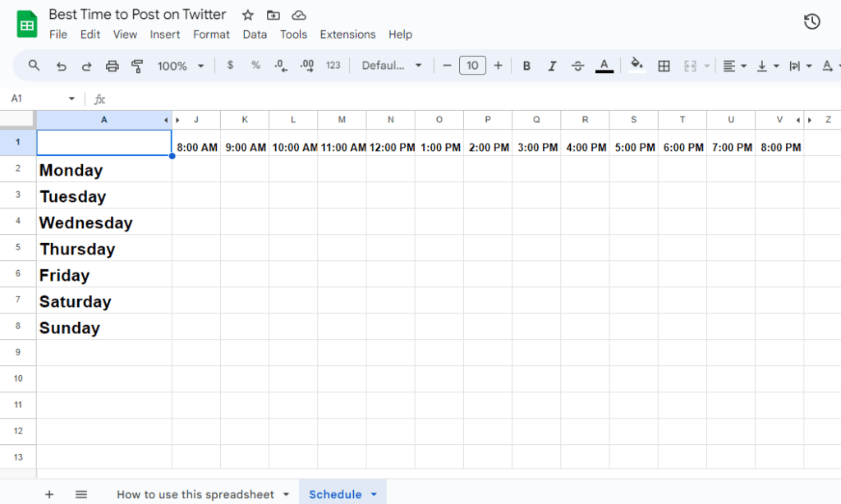Screen dimensions: 841x504
Task: Star the Best Time to Post spreadsheet
Action: click(x=247, y=14)
